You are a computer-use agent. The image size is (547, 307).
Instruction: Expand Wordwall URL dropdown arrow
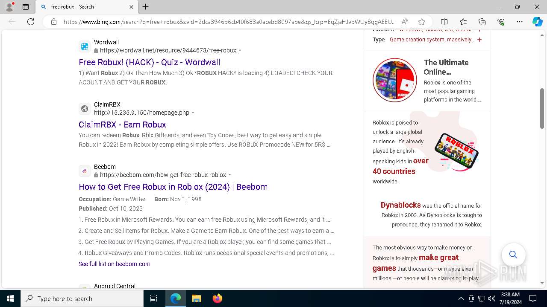click(240, 51)
